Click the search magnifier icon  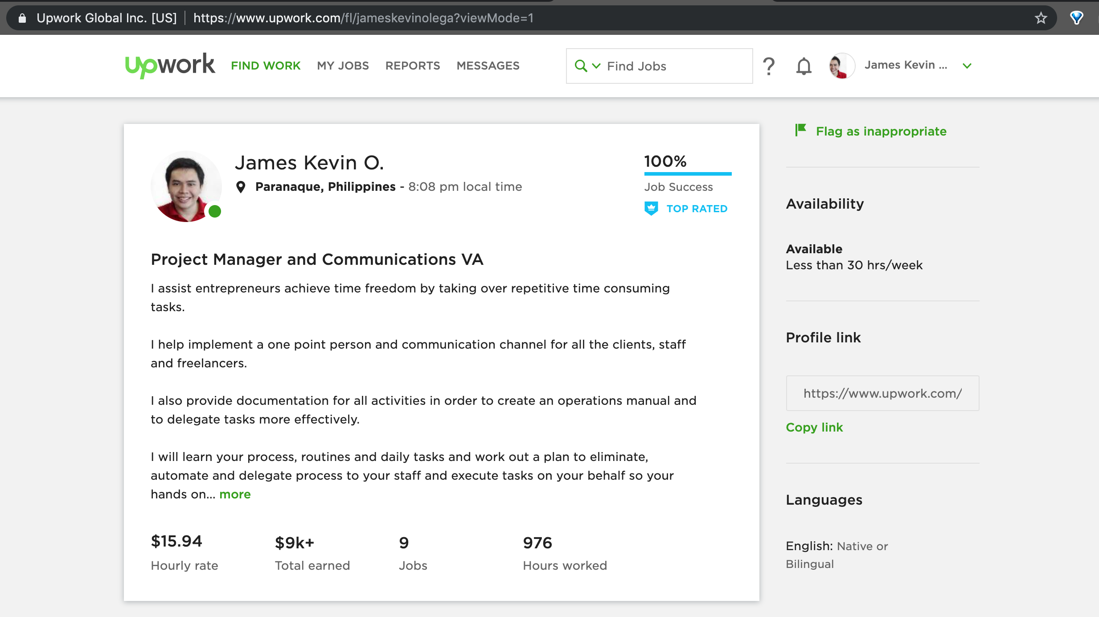pyautogui.click(x=581, y=66)
